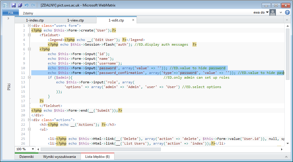293x162 pixels.
Task: Click line number 10 in the gutter
Action: [23, 68]
